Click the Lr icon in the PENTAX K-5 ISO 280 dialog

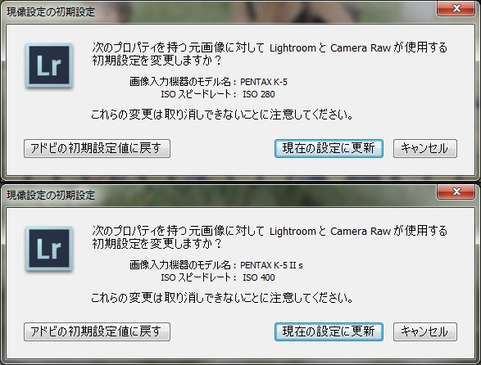pyautogui.click(x=49, y=65)
